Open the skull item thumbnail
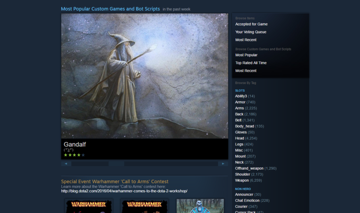 pyautogui.click(x=200, y=206)
